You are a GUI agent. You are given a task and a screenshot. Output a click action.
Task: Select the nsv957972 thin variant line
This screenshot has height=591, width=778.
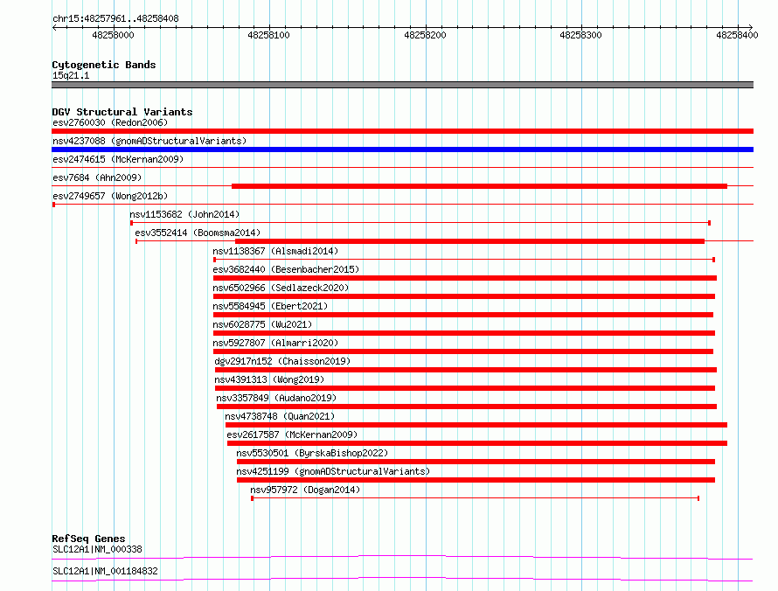[x=476, y=498]
